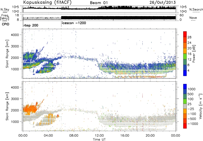
Task: Click the orange velocity patch near 2000 km
Action: (30, 108)
